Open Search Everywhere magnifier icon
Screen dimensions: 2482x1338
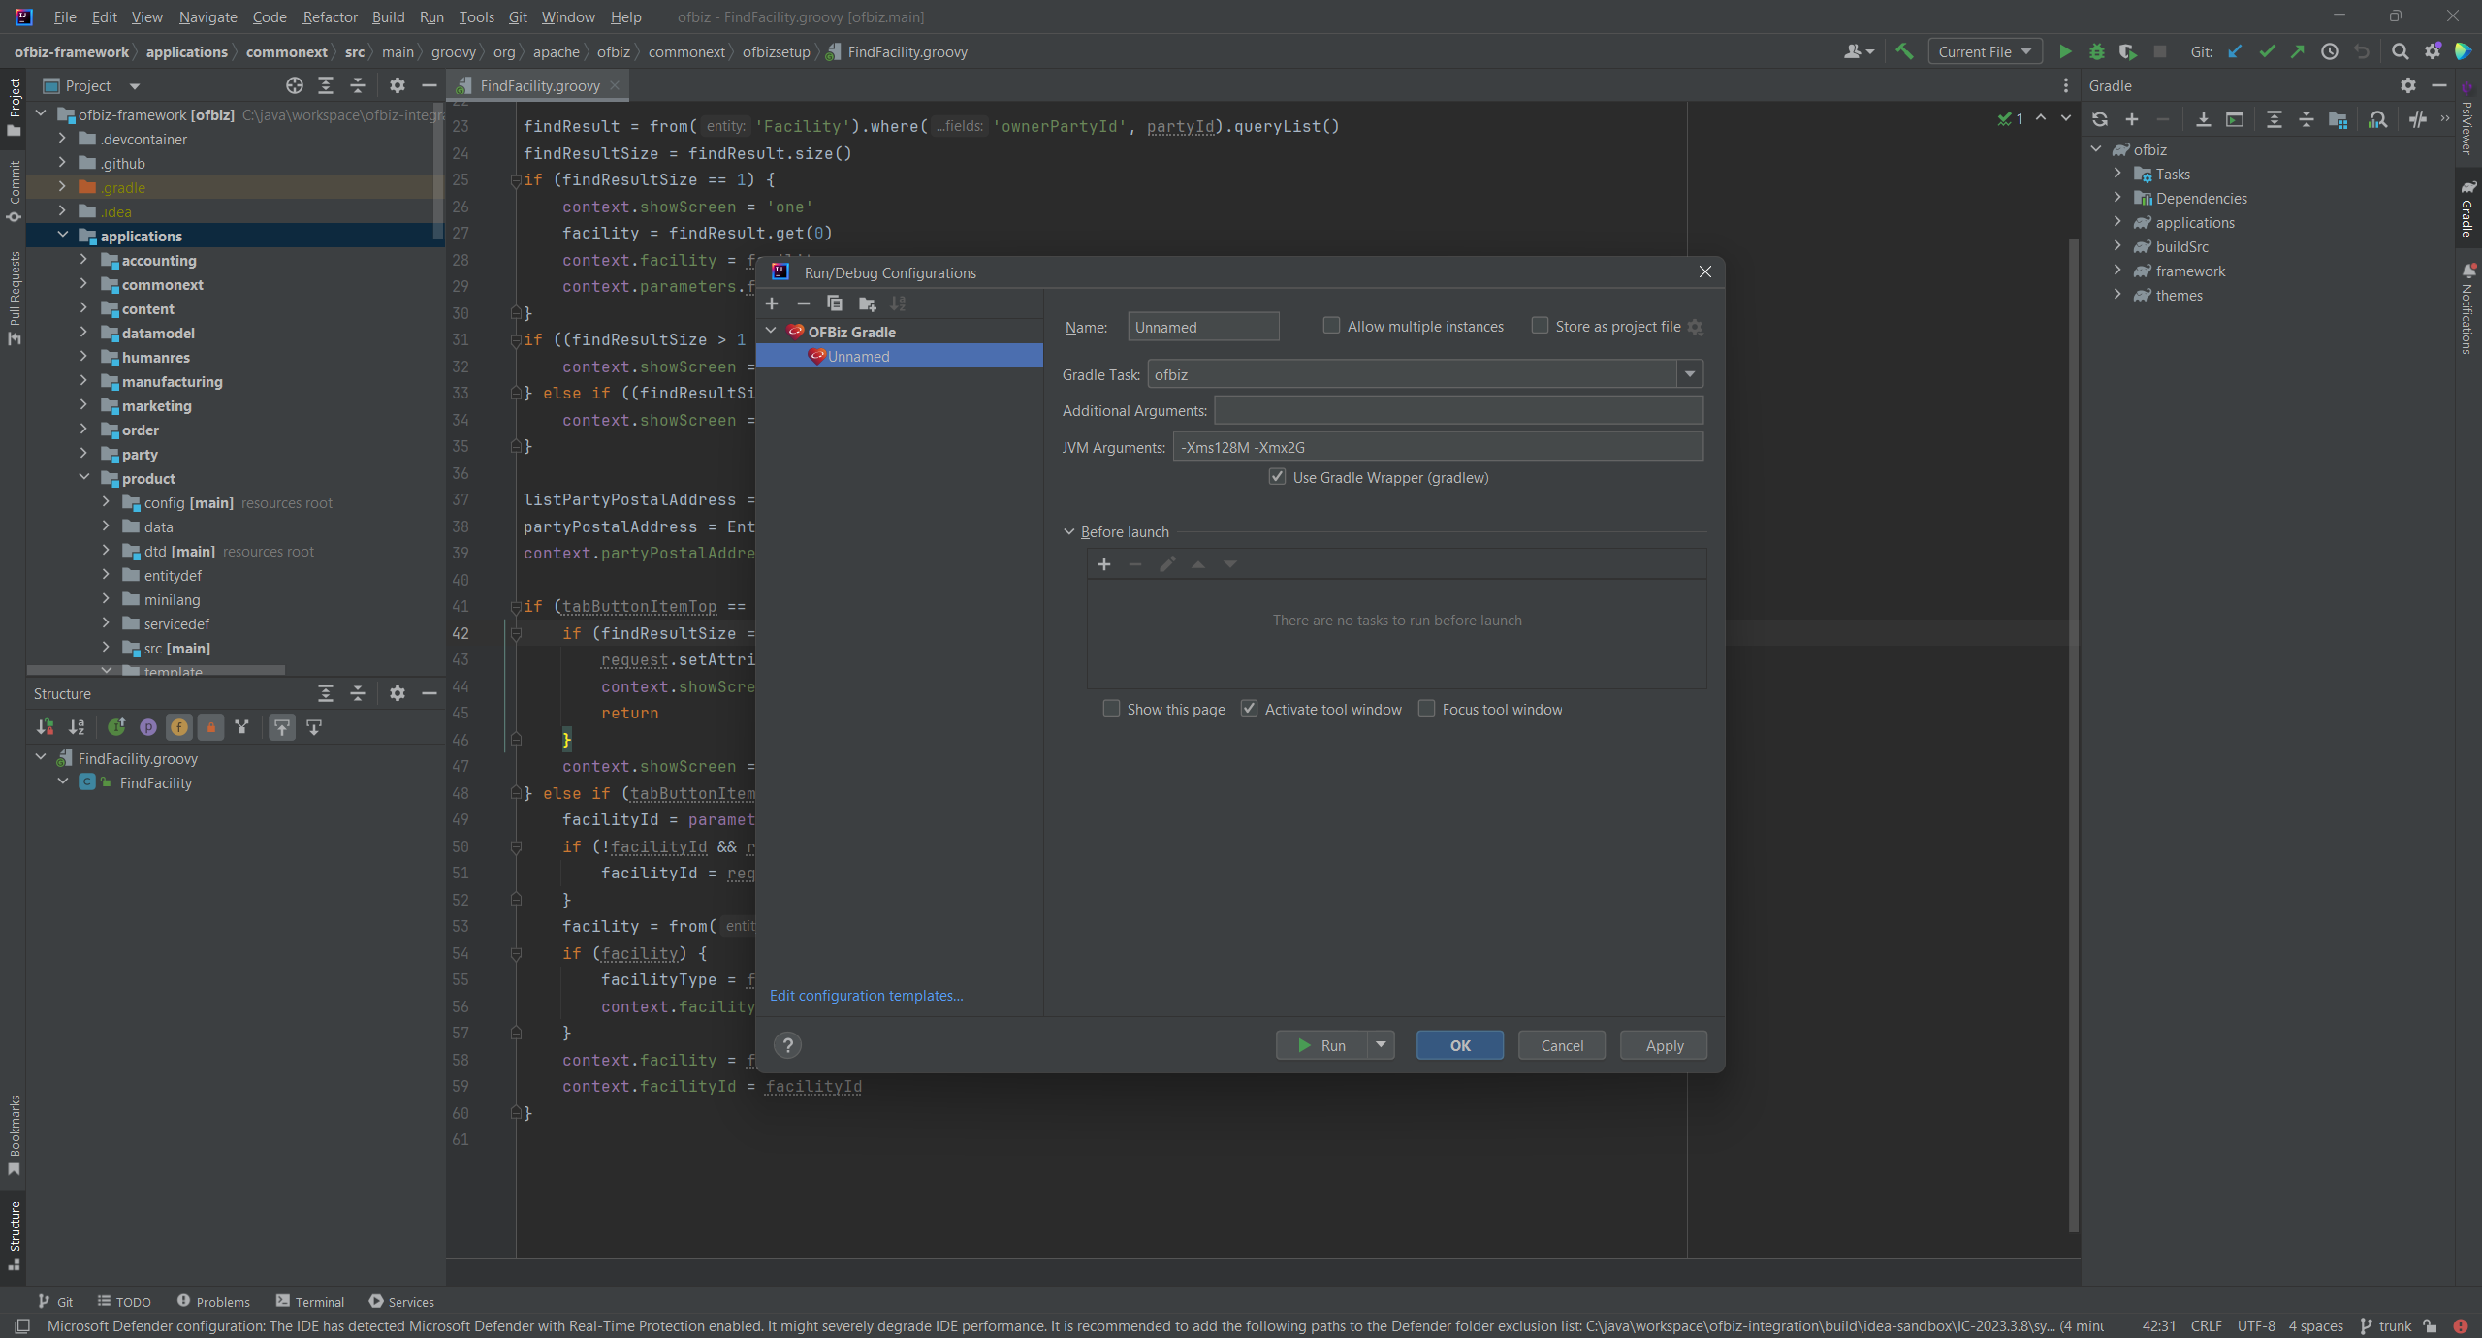tap(2400, 51)
